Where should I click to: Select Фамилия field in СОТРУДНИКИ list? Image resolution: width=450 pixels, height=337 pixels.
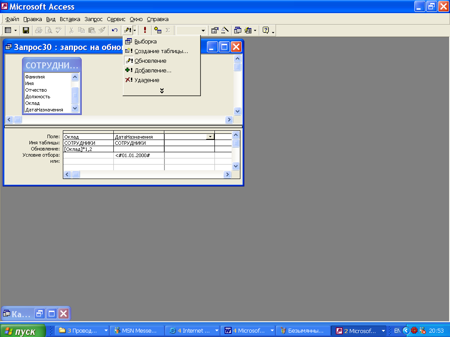click(x=35, y=77)
